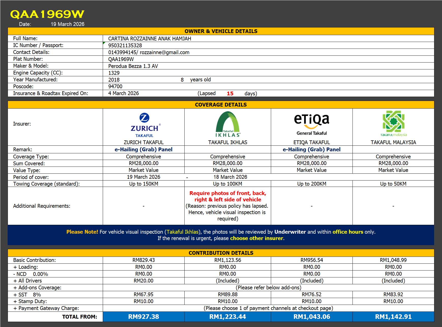The height and width of the screenshot is (327, 442).
Task: Click the e-Hailing (Grab) Panel remark under Etiqa
Action: [x=312, y=150]
